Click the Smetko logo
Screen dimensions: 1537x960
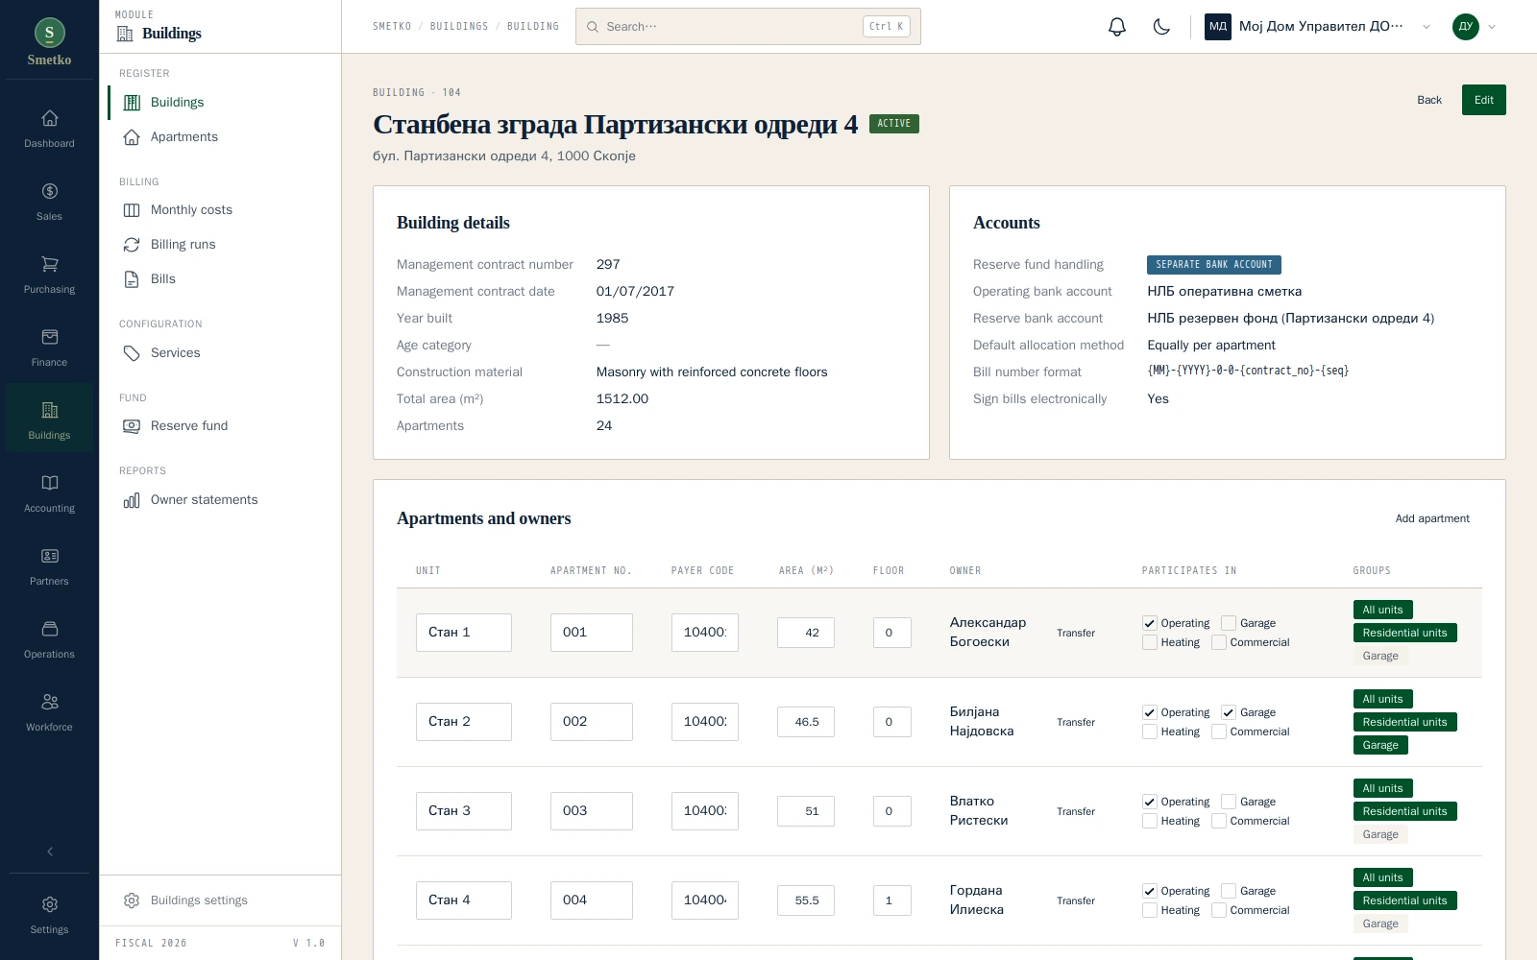(x=50, y=42)
